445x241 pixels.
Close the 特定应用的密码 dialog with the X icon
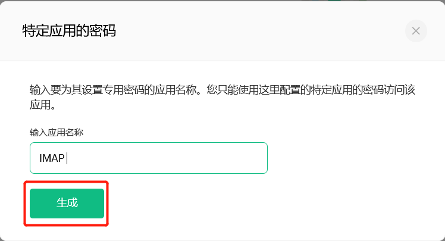416,31
